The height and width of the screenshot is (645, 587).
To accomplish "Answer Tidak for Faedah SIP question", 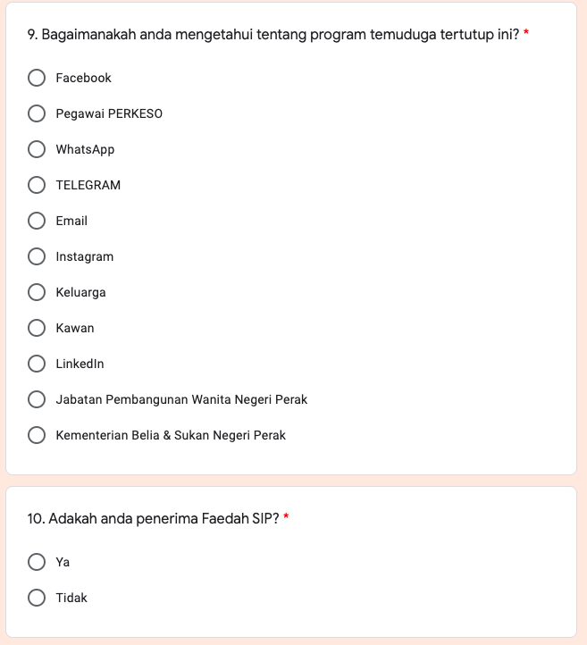I will [x=37, y=598].
